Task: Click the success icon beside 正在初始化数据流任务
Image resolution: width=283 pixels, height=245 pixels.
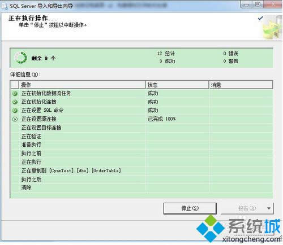Action: click(x=15, y=93)
